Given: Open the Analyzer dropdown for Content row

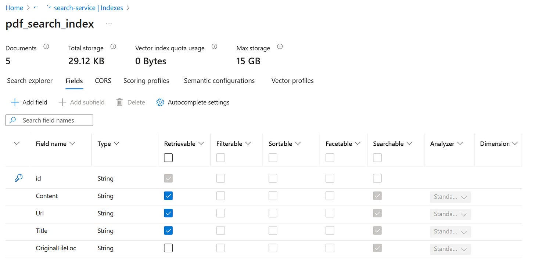Looking at the screenshot, I should [450, 197].
